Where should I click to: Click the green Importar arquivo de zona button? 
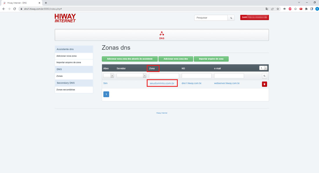point(211,59)
